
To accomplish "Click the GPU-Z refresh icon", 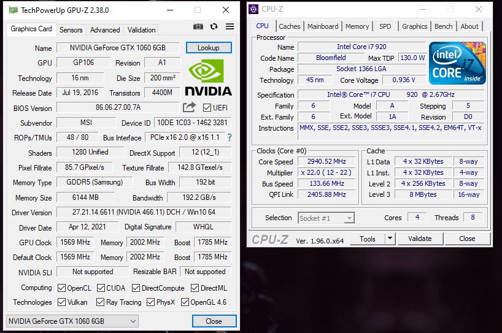I will coord(214,26).
